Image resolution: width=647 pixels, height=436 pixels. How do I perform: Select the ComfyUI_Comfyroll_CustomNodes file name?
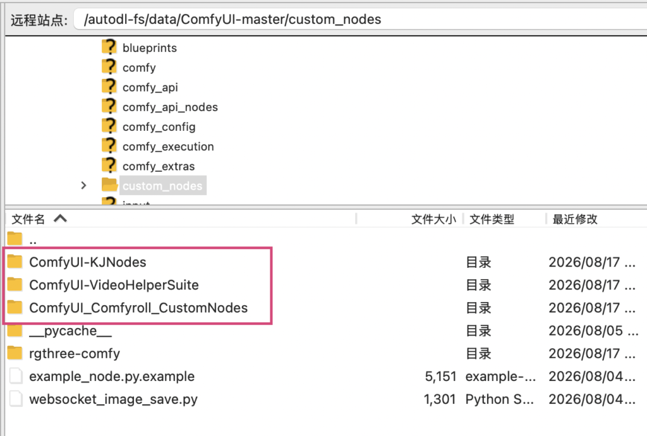click(x=138, y=308)
